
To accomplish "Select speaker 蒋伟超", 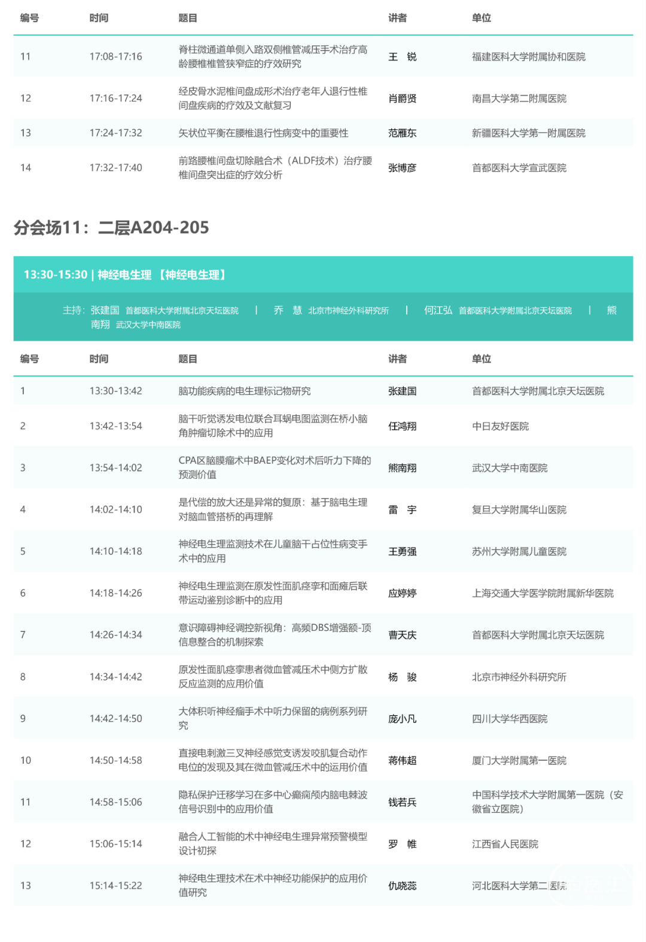I will (x=402, y=760).
